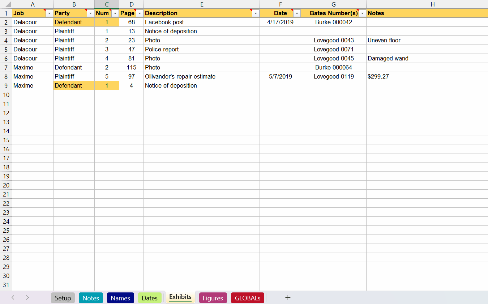Click the 'Damaged wand' notes cell
The height and width of the screenshot is (304, 488).
pos(427,59)
